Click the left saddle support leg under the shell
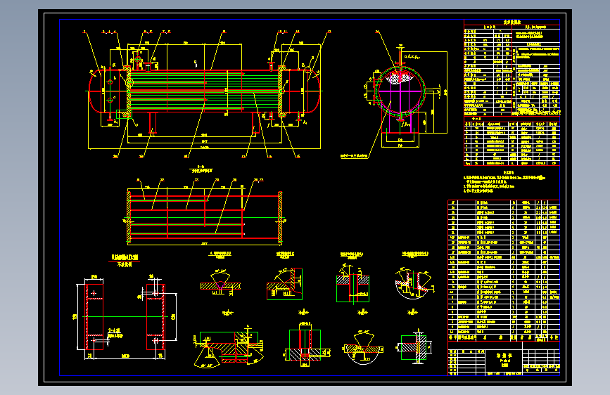 click(153, 122)
